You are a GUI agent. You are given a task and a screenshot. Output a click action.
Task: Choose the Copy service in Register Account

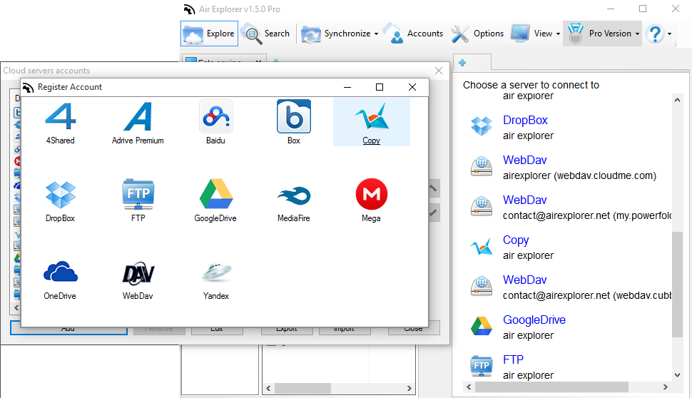point(371,123)
